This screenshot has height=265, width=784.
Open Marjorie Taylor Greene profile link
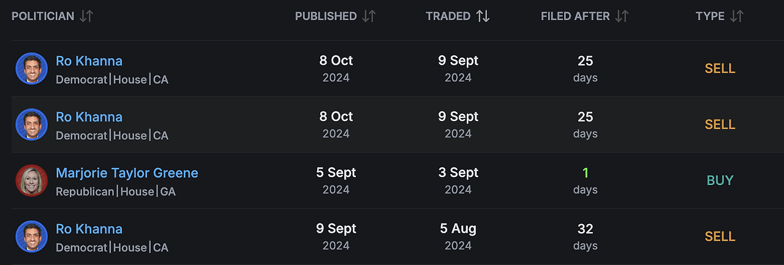127,173
